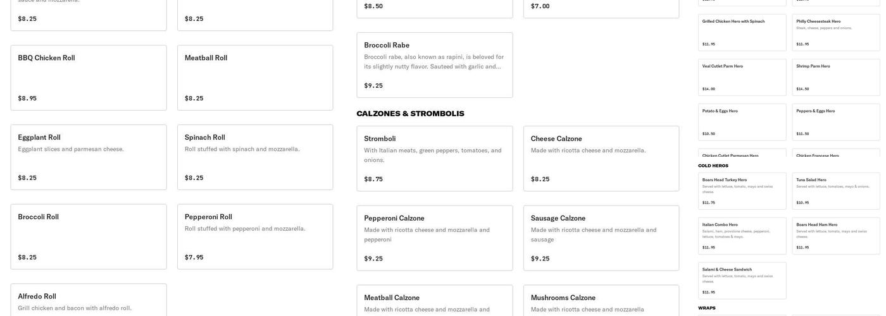Viewport: 886px width, 316px height.
Task: Open the Tuna Salad Hero card
Action: click(x=836, y=191)
